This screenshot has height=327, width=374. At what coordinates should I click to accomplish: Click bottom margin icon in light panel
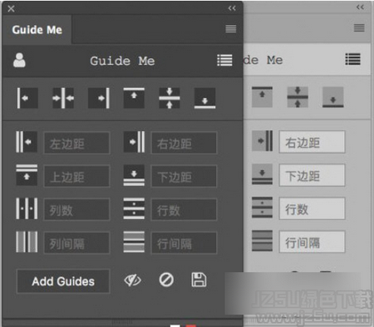click(x=263, y=174)
